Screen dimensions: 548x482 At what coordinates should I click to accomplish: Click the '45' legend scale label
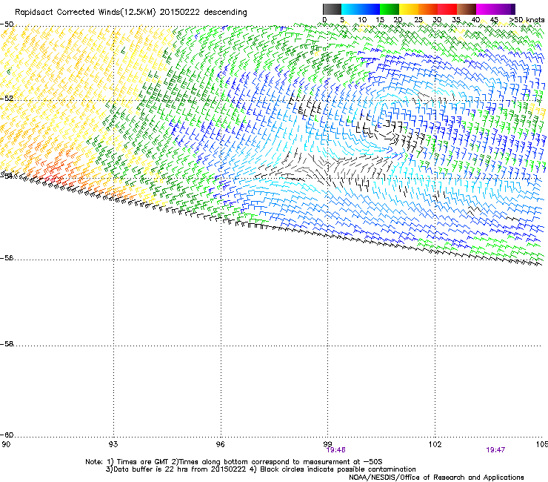494,20
